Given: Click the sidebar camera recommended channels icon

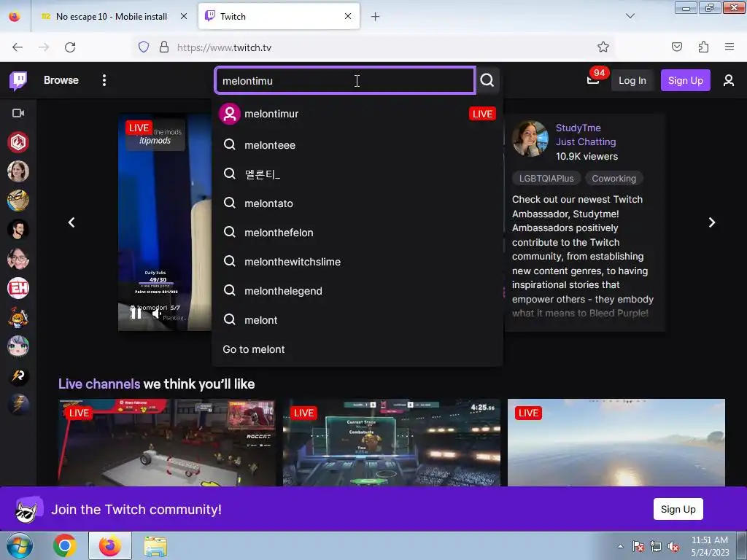Looking at the screenshot, I should (x=18, y=113).
